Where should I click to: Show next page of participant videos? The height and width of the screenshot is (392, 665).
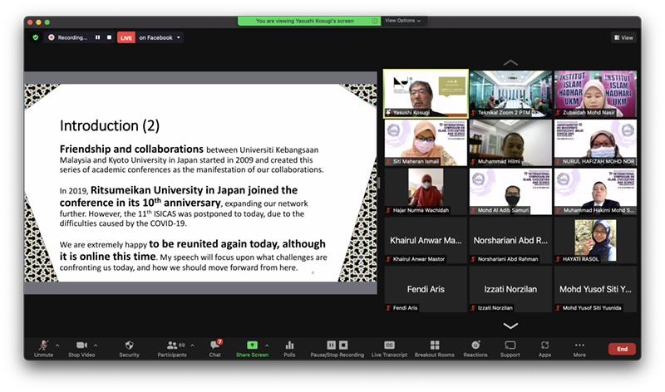click(510, 326)
